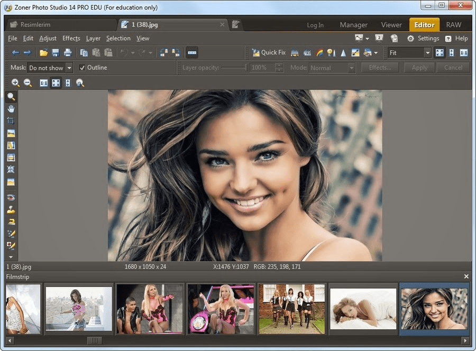Image resolution: width=476 pixels, height=351 pixels.
Task: Select the Pan hand tool
Action: point(11,108)
